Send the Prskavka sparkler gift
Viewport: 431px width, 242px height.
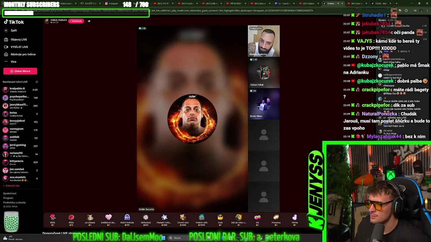tap(276, 219)
